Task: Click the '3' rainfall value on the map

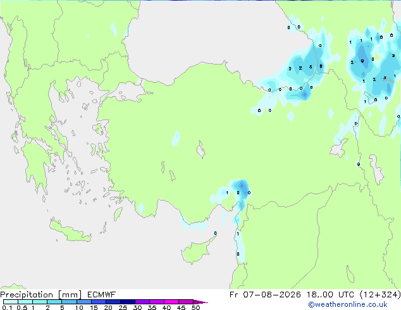Action: pyautogui.click(x=385, y=78)
